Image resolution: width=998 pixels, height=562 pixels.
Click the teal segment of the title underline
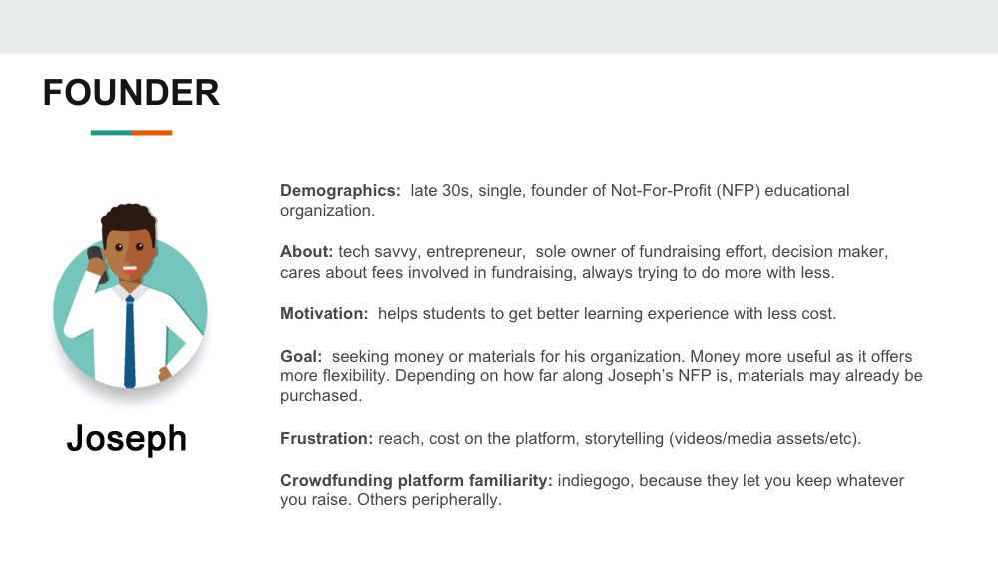111,132
